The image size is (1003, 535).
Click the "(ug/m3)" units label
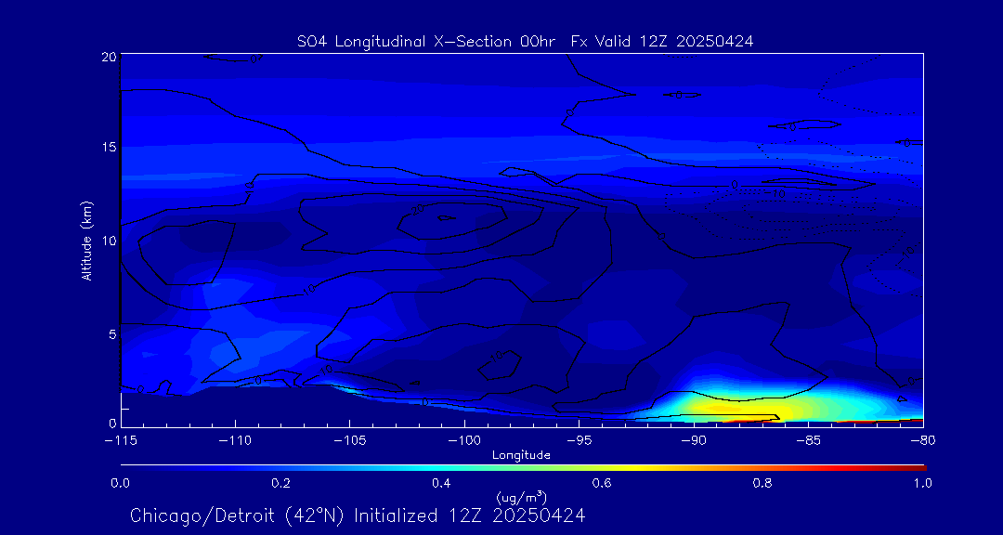[x=521, y=497]
